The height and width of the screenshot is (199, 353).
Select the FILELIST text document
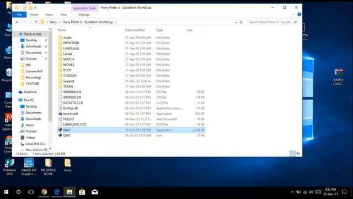[x=68, y=119]
